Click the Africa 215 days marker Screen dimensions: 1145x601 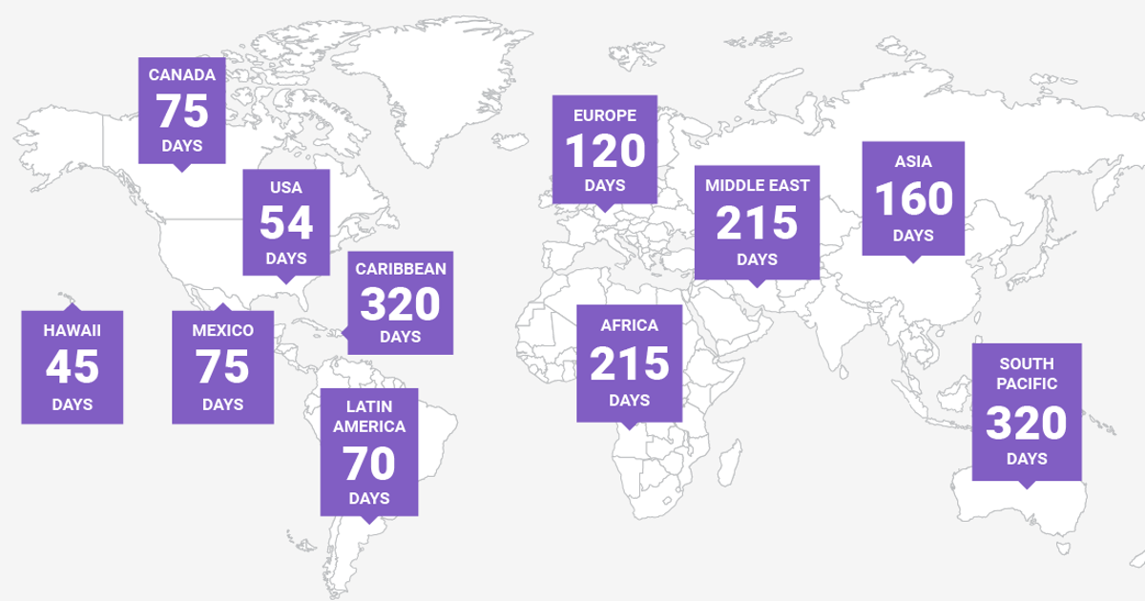630,363
